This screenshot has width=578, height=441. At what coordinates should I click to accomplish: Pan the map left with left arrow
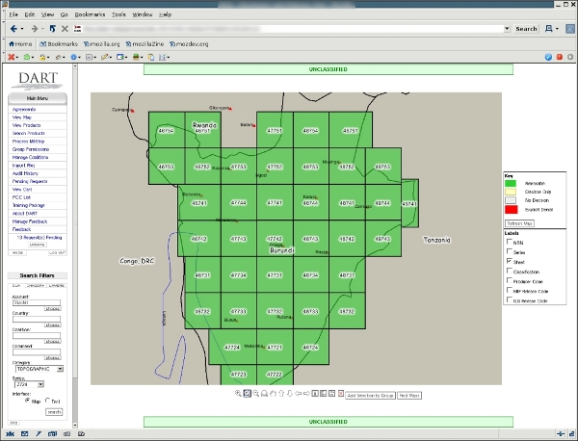tap(299, 394)
